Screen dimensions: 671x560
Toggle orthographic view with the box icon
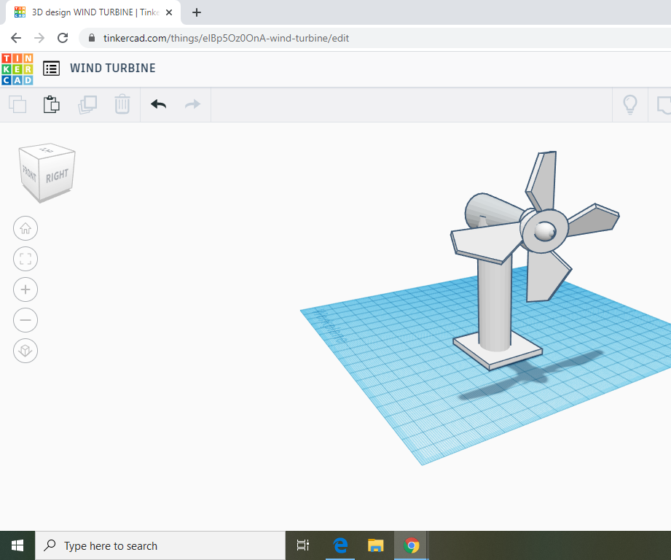coord(25,351)
